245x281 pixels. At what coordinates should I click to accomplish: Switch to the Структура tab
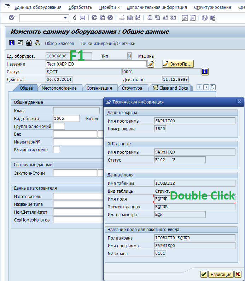click(132, 88)
